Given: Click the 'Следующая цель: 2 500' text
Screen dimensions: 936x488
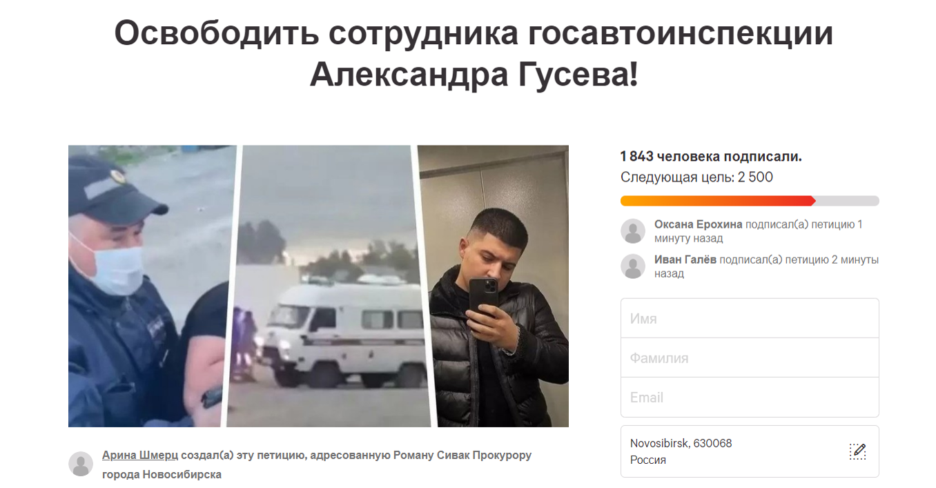Looking at the screenshot, I should click(x=696, y=177).
